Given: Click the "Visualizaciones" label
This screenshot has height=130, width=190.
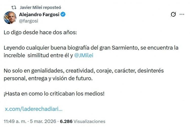Looking at the screenshot, I should pyautogui.click(x=89, y=121).
